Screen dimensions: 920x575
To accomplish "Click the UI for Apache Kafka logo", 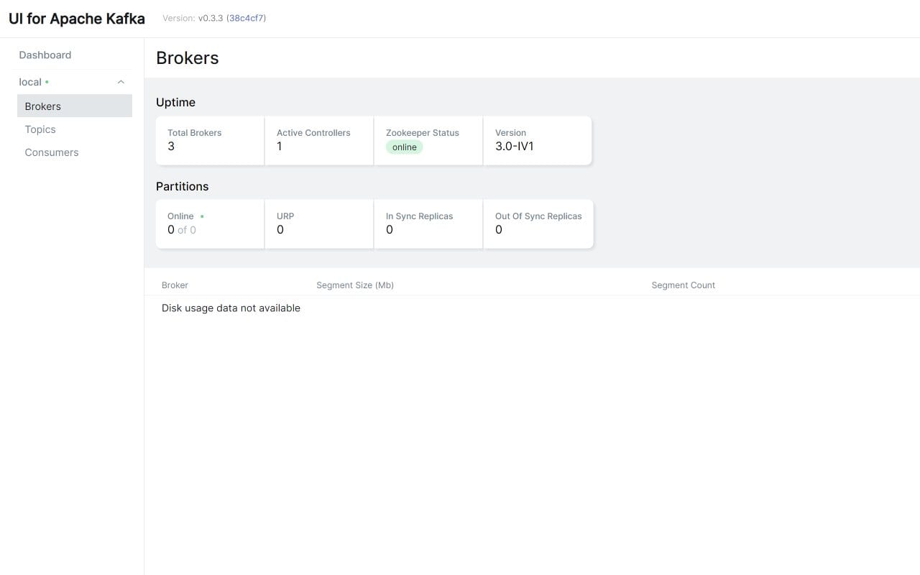I will pyautogui.click(x=75, y=18).
